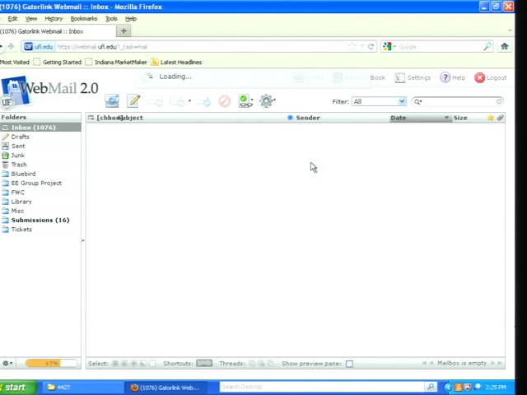Click the collapse all threads icon
The height and width of the screenshot is (395, 527).
271,364
